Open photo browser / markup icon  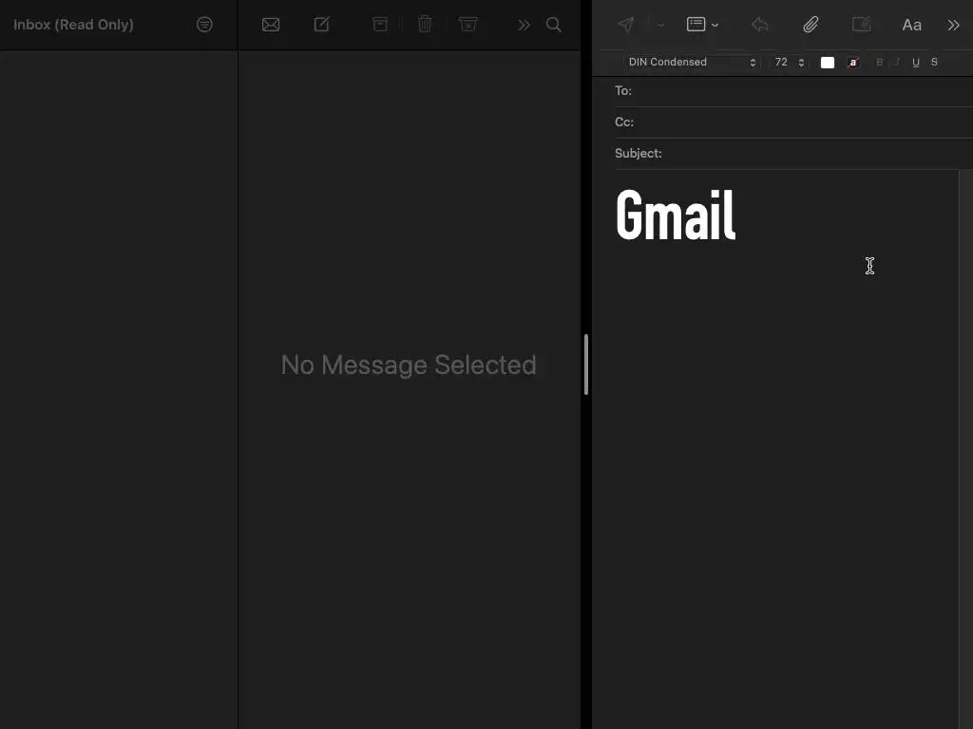(861, 25)
